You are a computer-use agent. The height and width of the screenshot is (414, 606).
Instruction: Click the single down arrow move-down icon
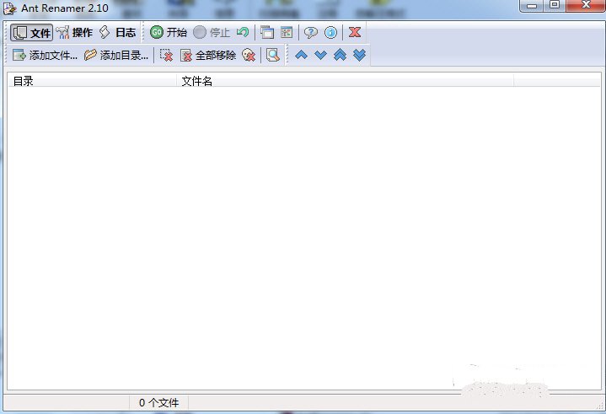click(321, 56)
